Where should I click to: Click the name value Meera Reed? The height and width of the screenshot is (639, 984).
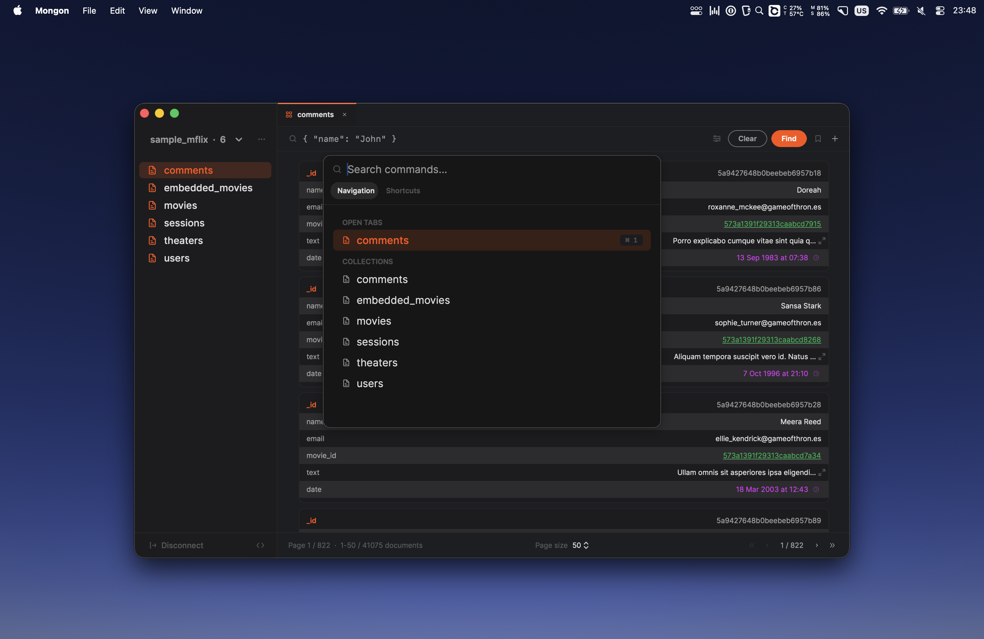pyautogui.click(x=800, y=422)
